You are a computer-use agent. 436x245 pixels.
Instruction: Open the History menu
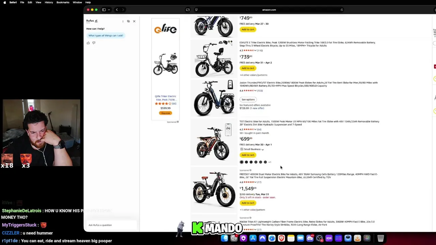click(49, 2)
